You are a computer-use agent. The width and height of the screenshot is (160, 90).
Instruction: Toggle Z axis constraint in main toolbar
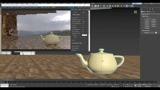[x=127, y=6]
